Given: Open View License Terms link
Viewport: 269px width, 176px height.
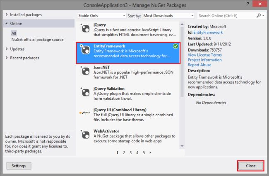Looking at the screenshot, I should (x=205, y=55).
